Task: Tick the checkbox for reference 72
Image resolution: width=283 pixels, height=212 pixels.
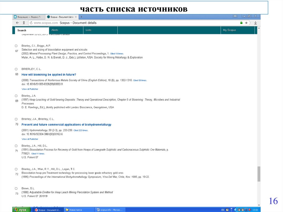Action: tap(16, 169)
